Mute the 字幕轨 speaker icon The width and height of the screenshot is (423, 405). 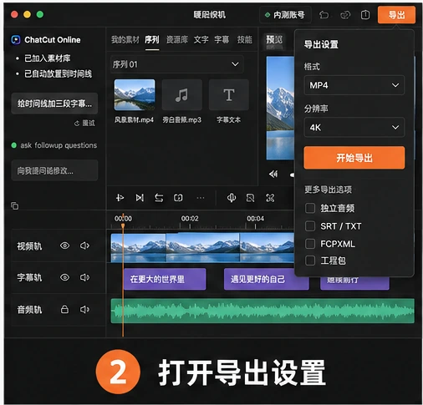pos(84,277)
